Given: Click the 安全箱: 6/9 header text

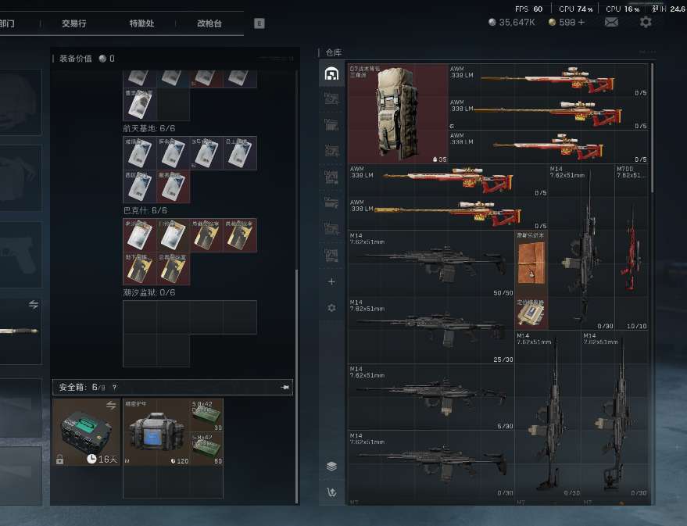Looking at the screenshot, I should click(82, 387).
